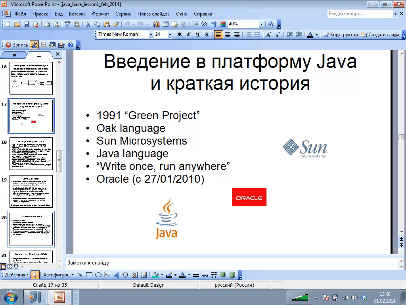Select the Oval drawing tool
Screen dimensions: 406x305
click(98, 275)
